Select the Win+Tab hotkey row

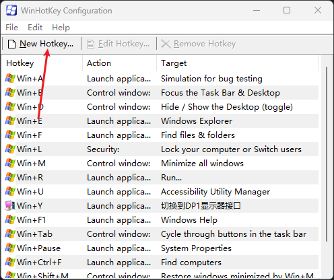click(162, 234)
